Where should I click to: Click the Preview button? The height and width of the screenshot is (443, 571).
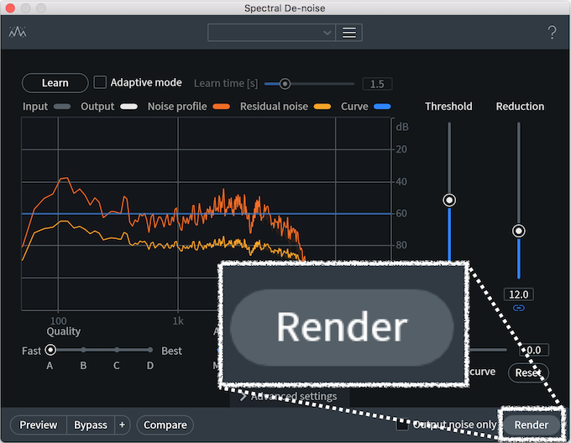point(39,425)
